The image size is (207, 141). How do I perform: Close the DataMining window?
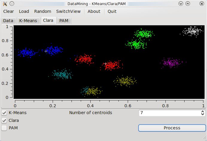click(202, 4)
